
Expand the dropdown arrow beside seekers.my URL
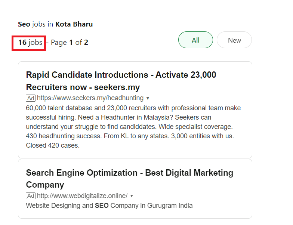(x=148, y=98)
